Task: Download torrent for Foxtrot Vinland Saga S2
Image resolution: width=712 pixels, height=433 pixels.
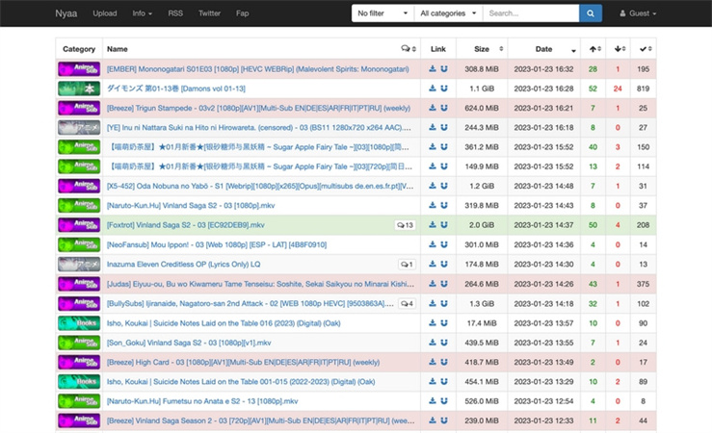Action: point(433,225)
